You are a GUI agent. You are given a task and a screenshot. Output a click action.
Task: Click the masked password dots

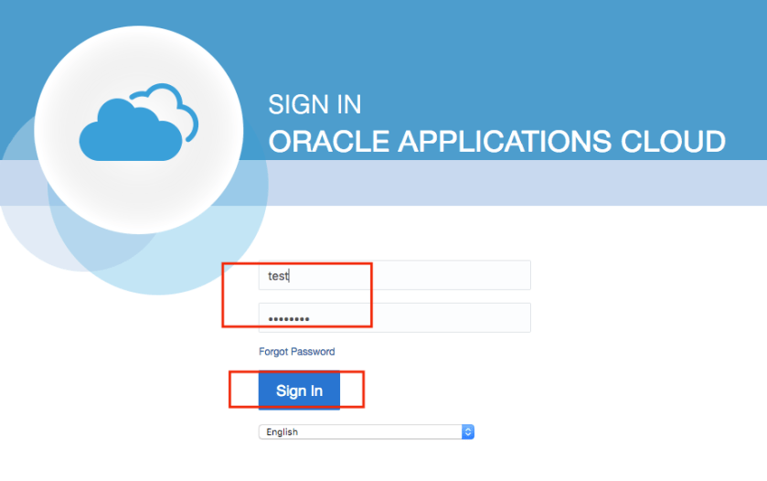pyautogui.click(x=288, y=319)
